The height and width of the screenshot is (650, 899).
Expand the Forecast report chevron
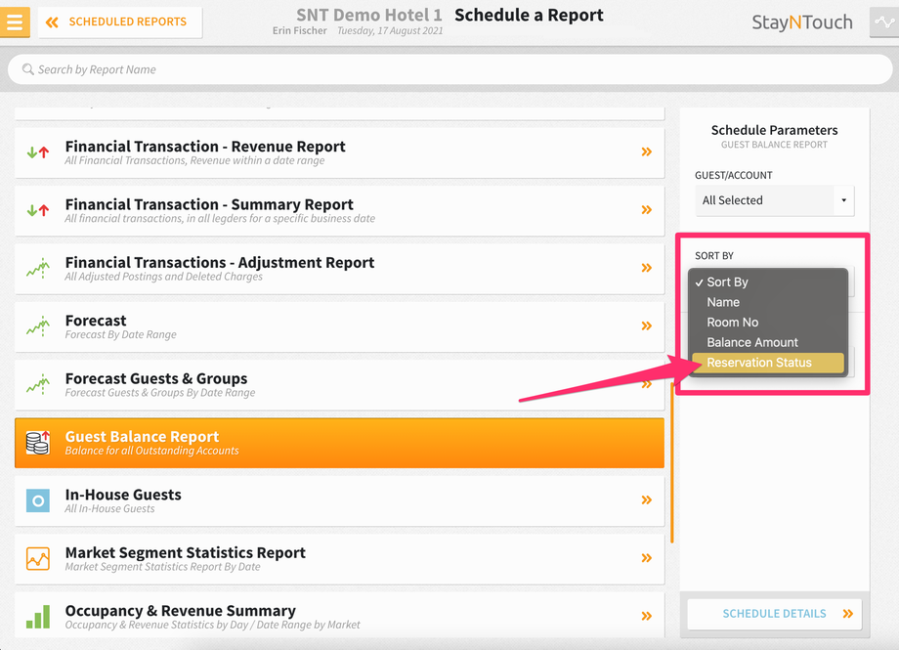click(647, 325)
